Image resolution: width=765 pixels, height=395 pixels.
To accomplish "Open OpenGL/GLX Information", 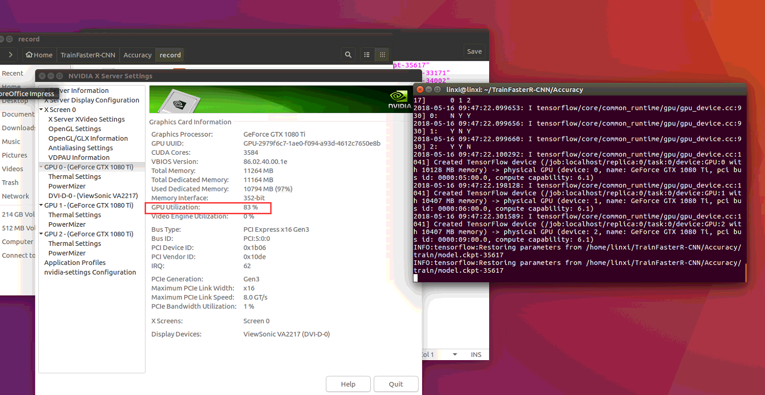I will (x=88, y=138).
